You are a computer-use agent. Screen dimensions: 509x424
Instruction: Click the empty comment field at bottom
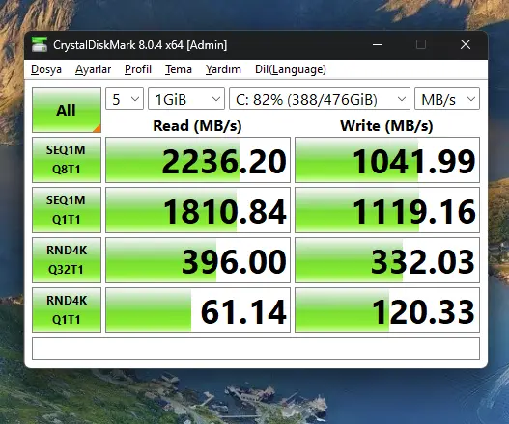256,349
